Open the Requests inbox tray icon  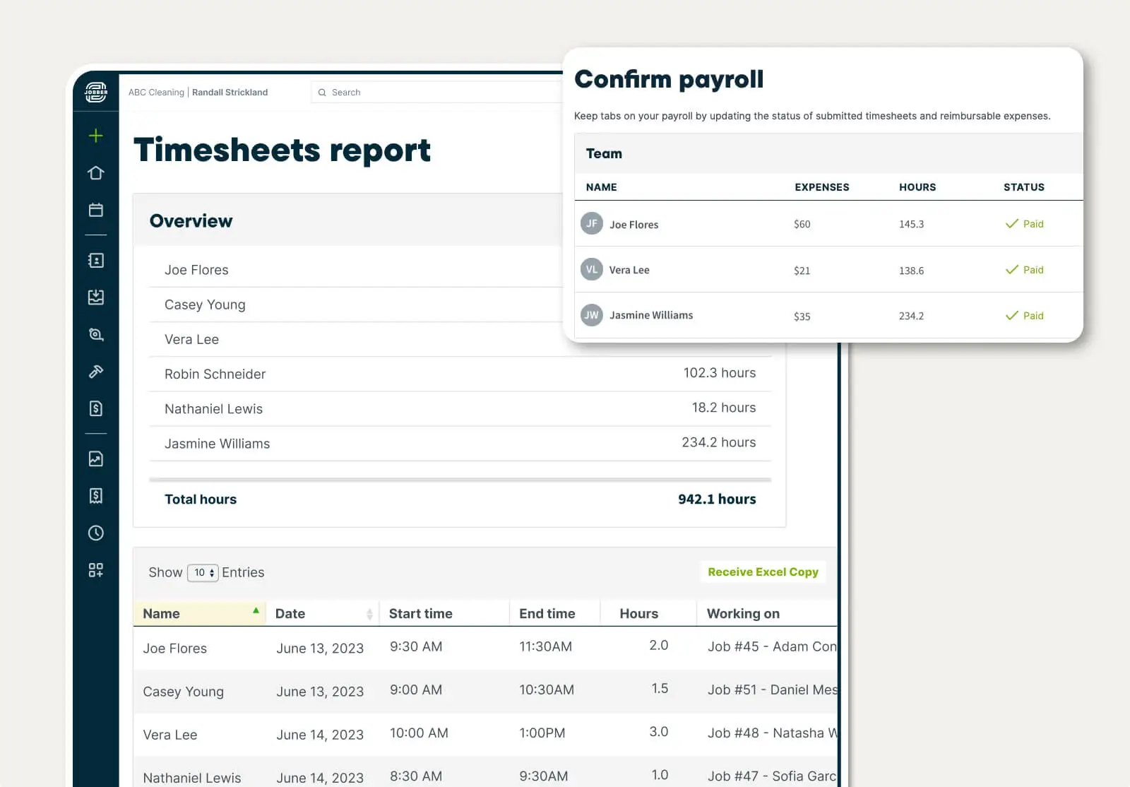coord(96,297)
